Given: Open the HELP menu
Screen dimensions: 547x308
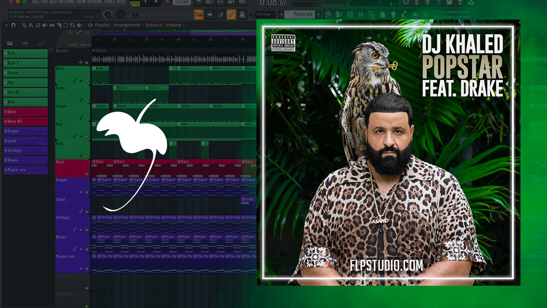Looking at the screenshot, I should [x=121, y=2].
